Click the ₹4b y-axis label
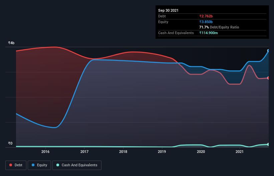 (11, 43)
